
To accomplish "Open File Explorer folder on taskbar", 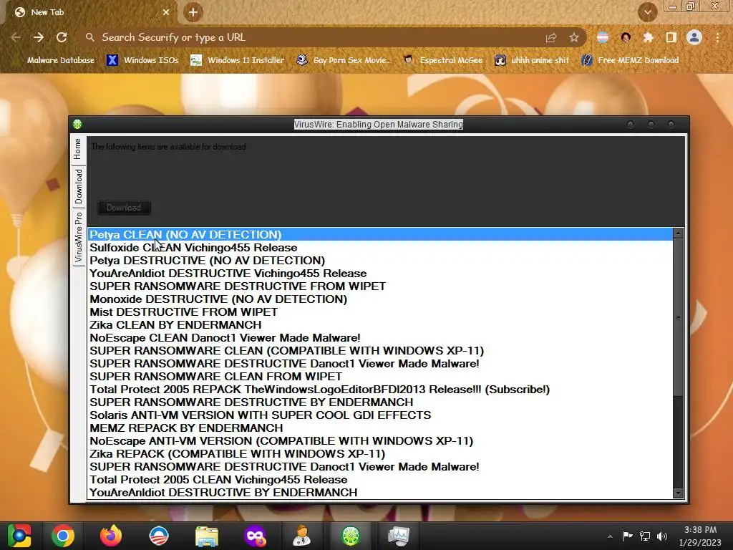I will click(x=207, y=536).
